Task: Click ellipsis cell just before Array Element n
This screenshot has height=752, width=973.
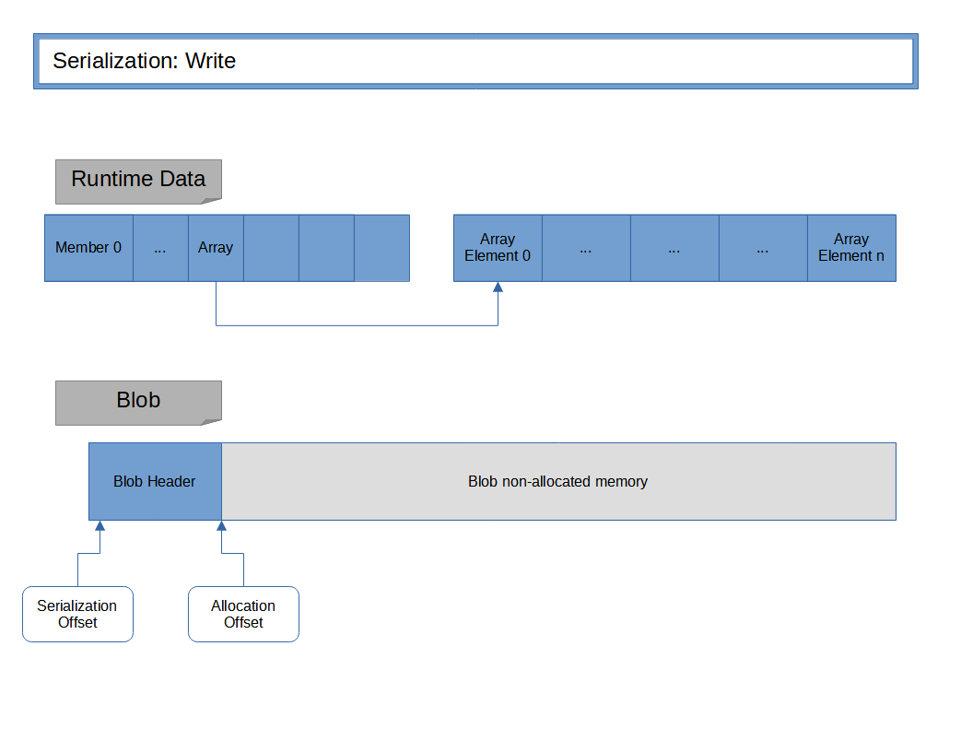Action: (763, 248)
